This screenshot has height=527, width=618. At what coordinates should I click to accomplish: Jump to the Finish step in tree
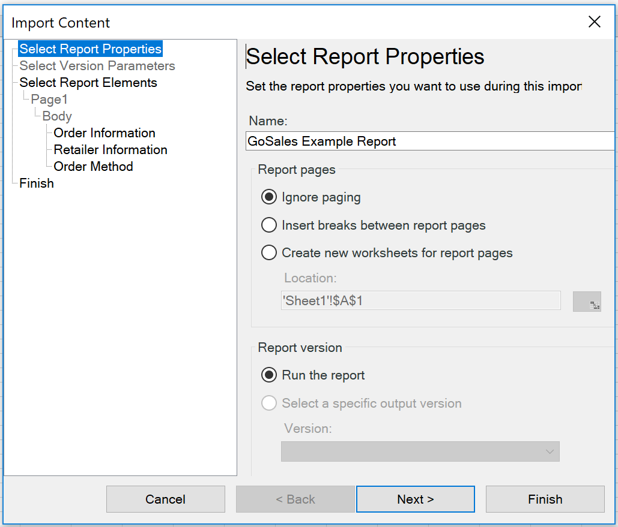click(x=37, y=183)
